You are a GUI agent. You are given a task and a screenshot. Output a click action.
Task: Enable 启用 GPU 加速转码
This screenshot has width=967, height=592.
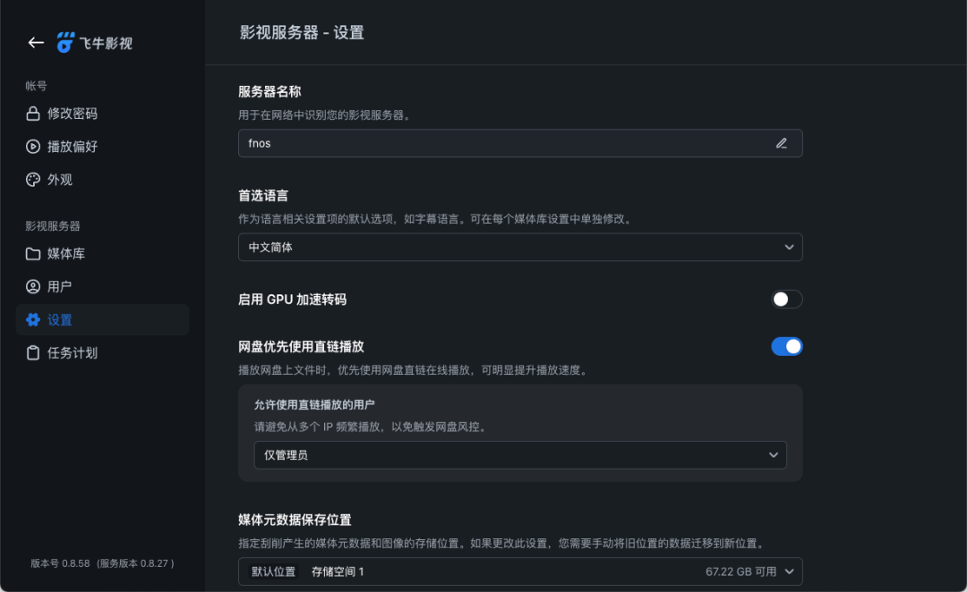tap(786, 300)
